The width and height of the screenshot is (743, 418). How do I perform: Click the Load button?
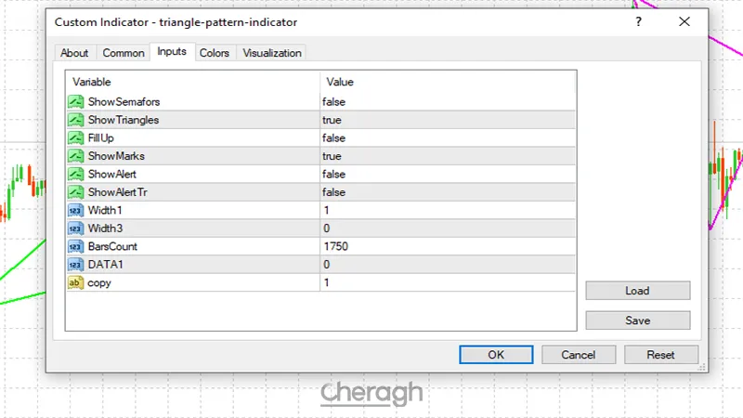point(637,291)
